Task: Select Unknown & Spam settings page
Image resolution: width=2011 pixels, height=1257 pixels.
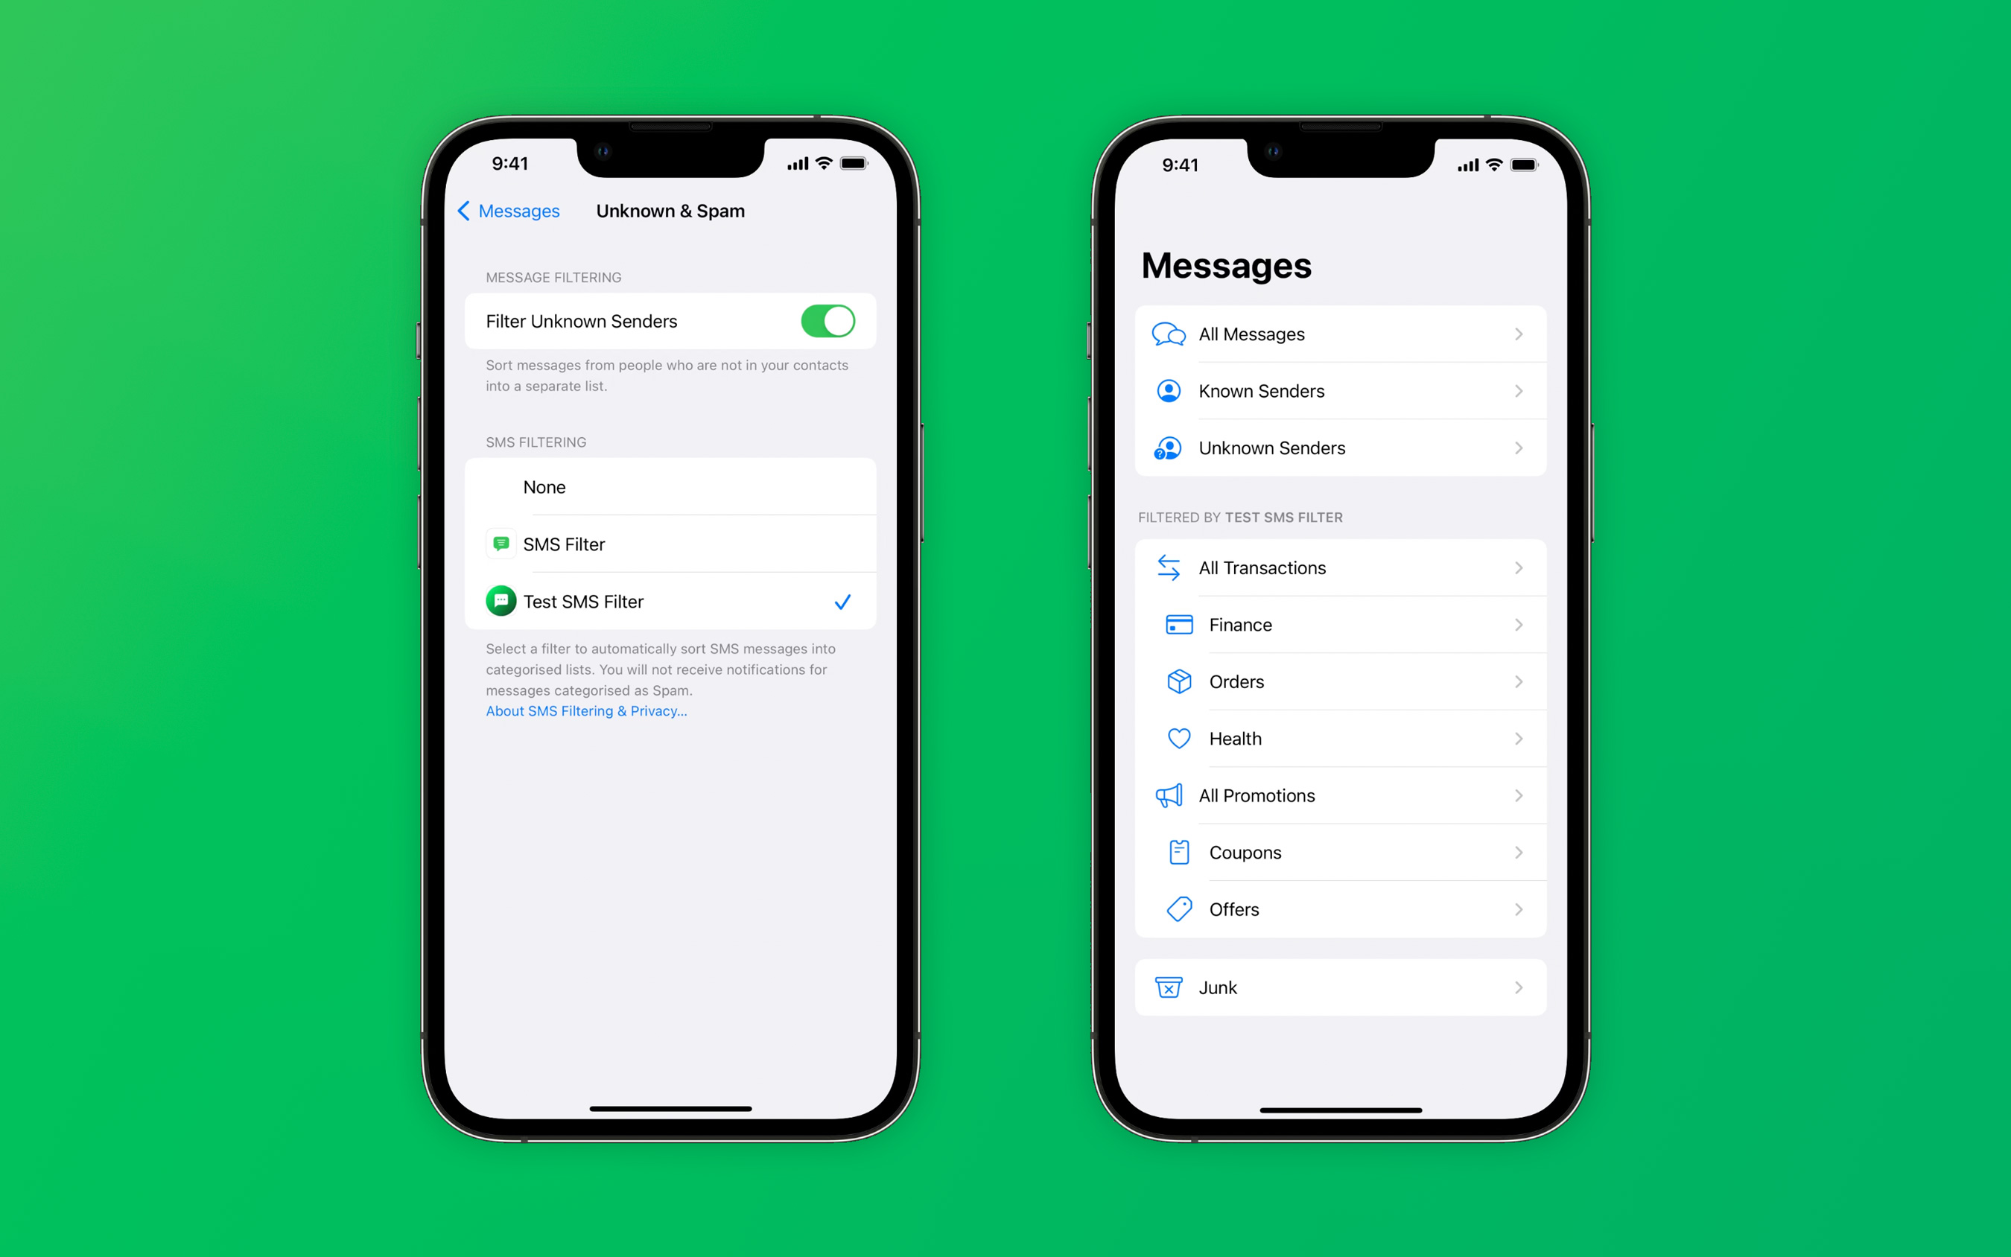Action: pos(669,210)
